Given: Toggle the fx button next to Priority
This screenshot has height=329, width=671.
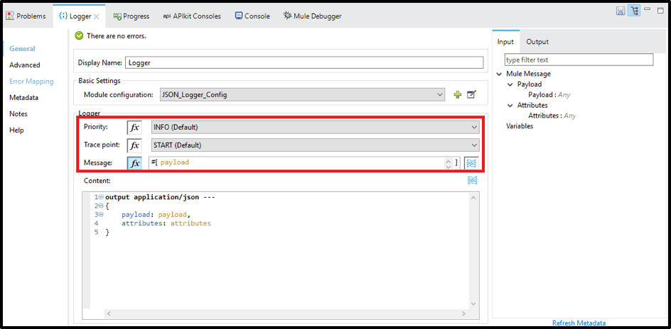Looking at the screenshot, I should (134, 127).
